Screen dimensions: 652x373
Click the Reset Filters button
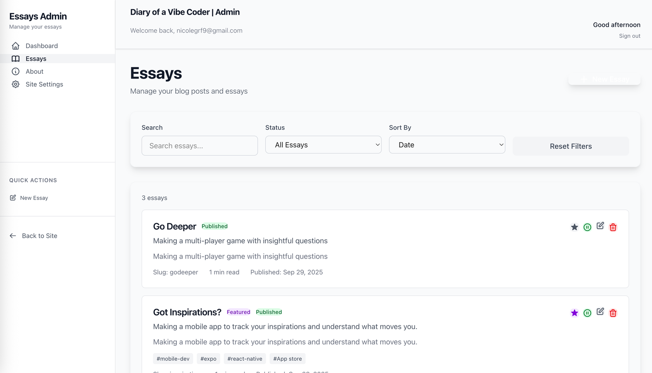coord(570,146)
